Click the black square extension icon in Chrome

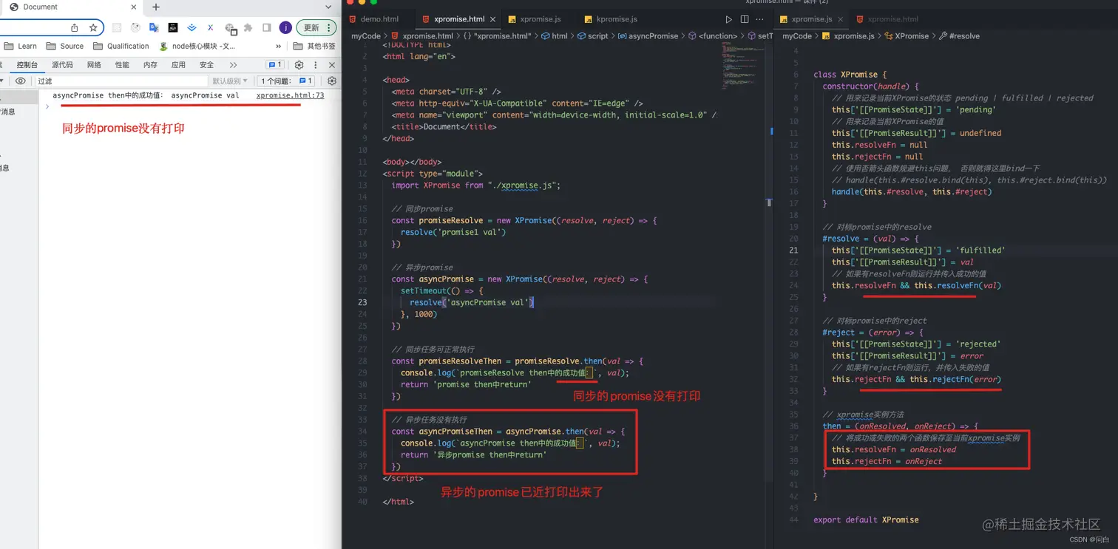tap(172, 27)
